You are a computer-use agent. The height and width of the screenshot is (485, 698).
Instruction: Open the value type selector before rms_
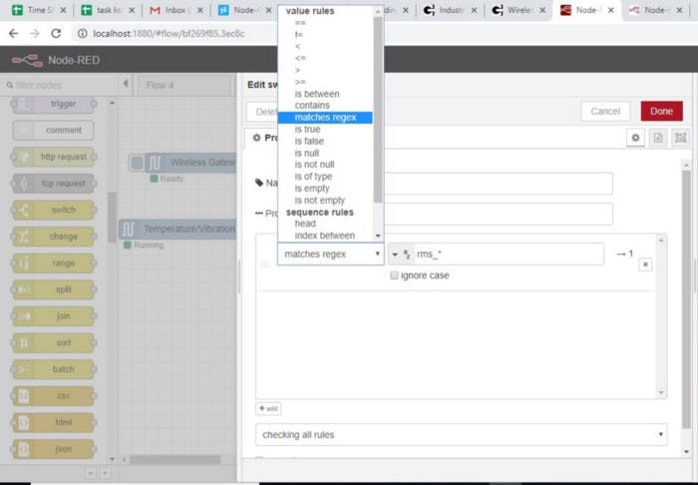click(399, 254)
